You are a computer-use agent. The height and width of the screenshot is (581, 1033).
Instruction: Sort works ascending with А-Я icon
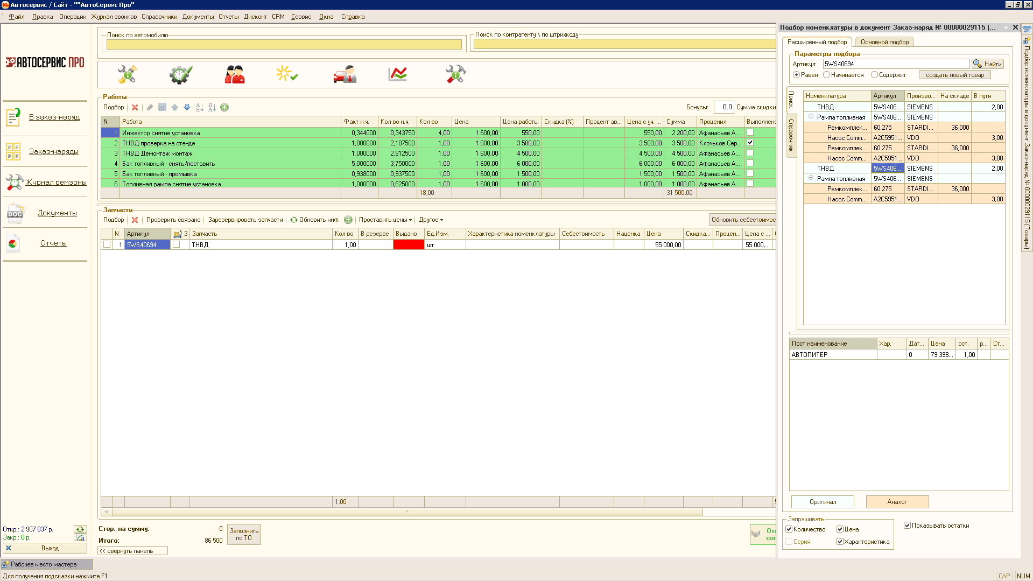point(200,108)
